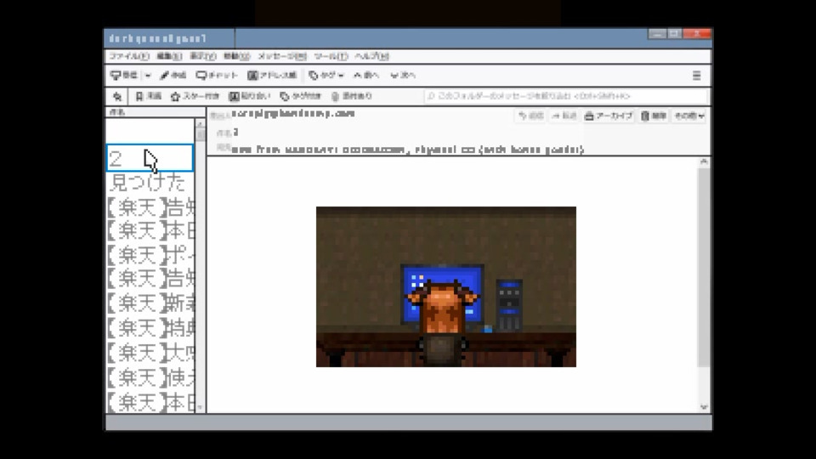Click the pixel-art computer image in message body
This screenshot has width=816, height=459.
tap(446, 286)
